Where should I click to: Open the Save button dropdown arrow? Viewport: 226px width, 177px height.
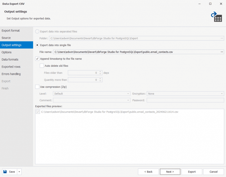point(19,172)
